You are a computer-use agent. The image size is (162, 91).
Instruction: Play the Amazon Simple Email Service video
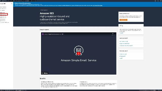79,53
